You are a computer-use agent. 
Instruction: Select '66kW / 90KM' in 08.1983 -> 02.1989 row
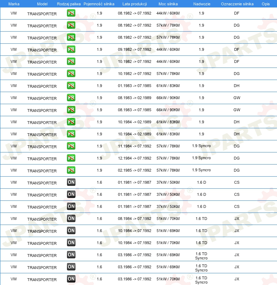pyautogui.click(x=168, y=98)
